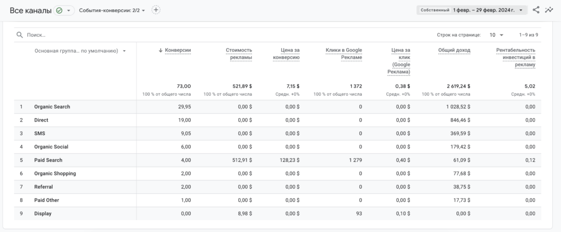
Task: Click the Все каналы report title
Action: (31, 10)
